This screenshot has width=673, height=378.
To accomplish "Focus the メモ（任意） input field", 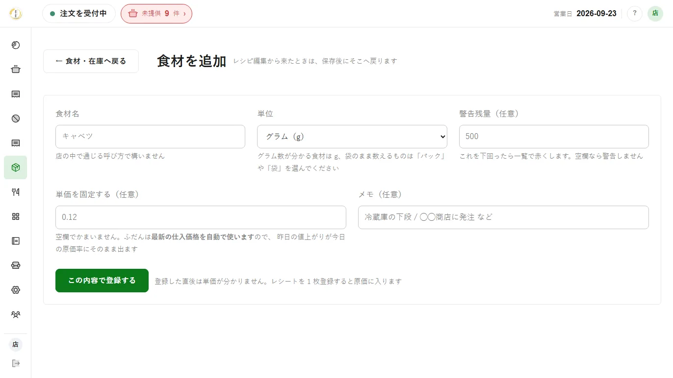I will 503,217.
